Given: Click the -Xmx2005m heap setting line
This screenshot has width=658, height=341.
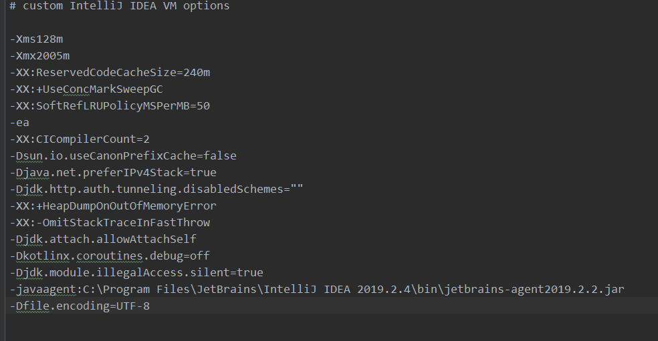Looking at the screenshot, I should (x=39, y=55).
